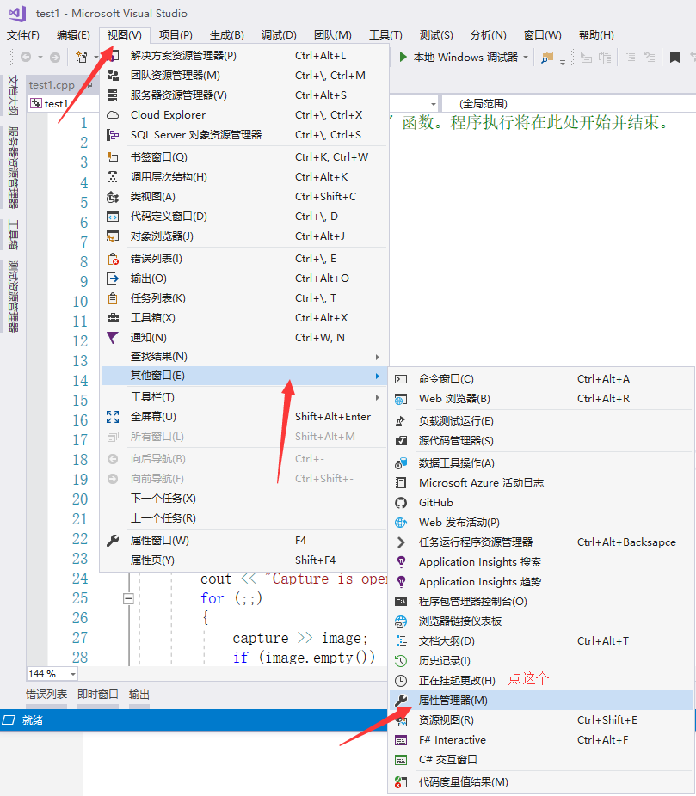Open the 项目(P) menu
696x796 pixels.
click(x=176, y=35)
